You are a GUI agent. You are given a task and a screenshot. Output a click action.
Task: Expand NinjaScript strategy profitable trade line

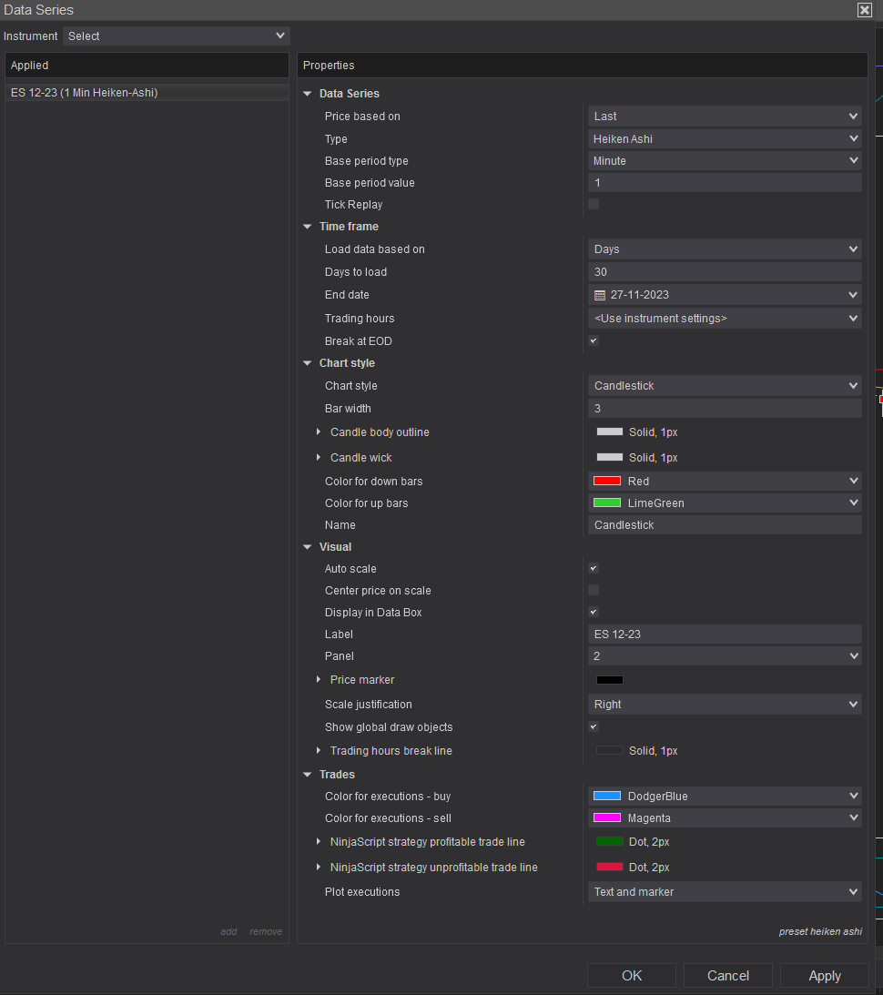click(x=319, y=842)
